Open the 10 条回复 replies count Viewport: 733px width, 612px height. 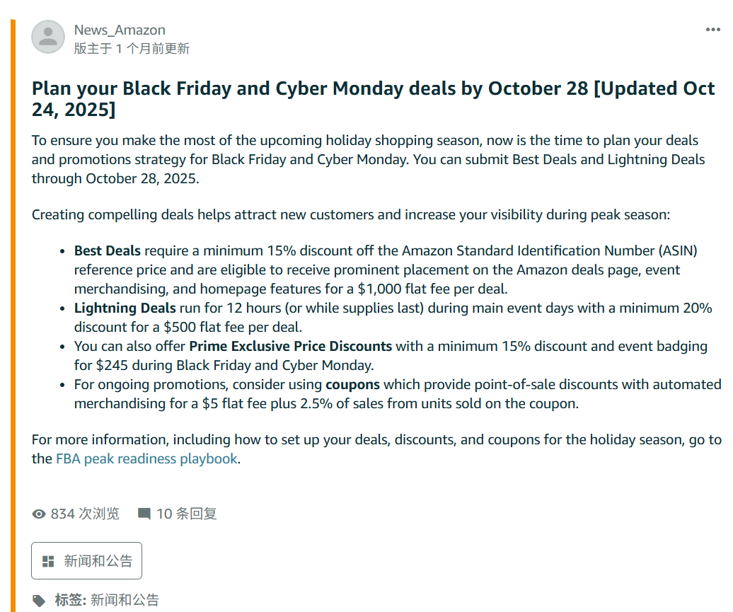coord(186,514)
